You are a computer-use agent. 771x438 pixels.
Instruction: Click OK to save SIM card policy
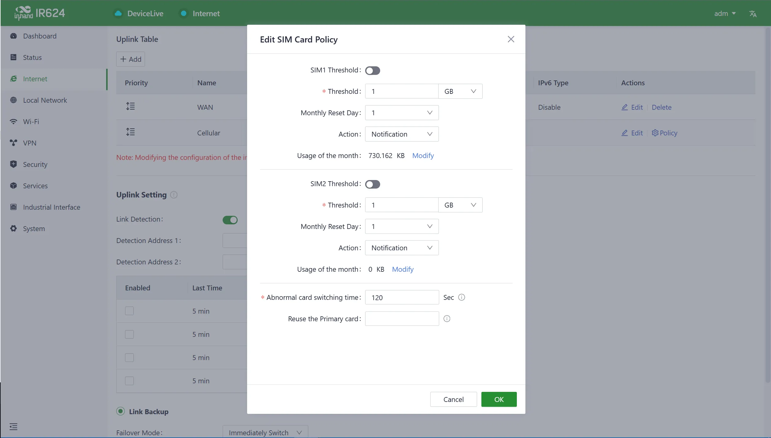499,399
